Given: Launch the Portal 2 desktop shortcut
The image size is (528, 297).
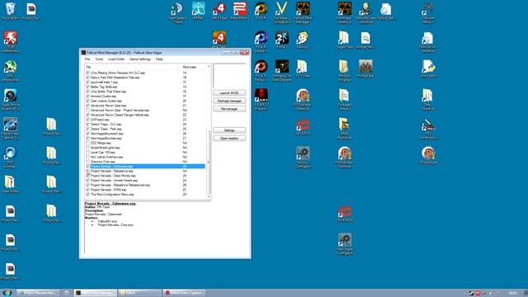Looking at the screenshot, I should (x=282, y=40).
